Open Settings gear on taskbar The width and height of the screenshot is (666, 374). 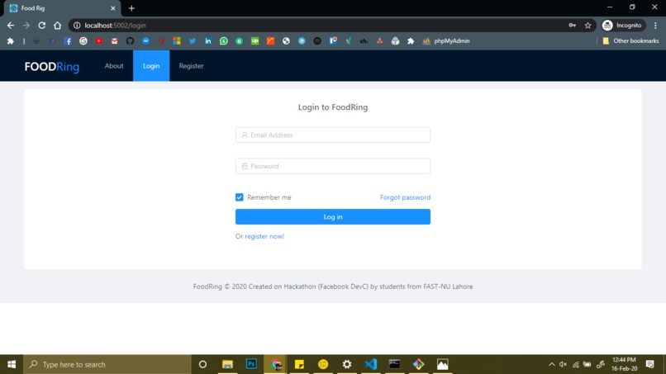pos(347,364)
